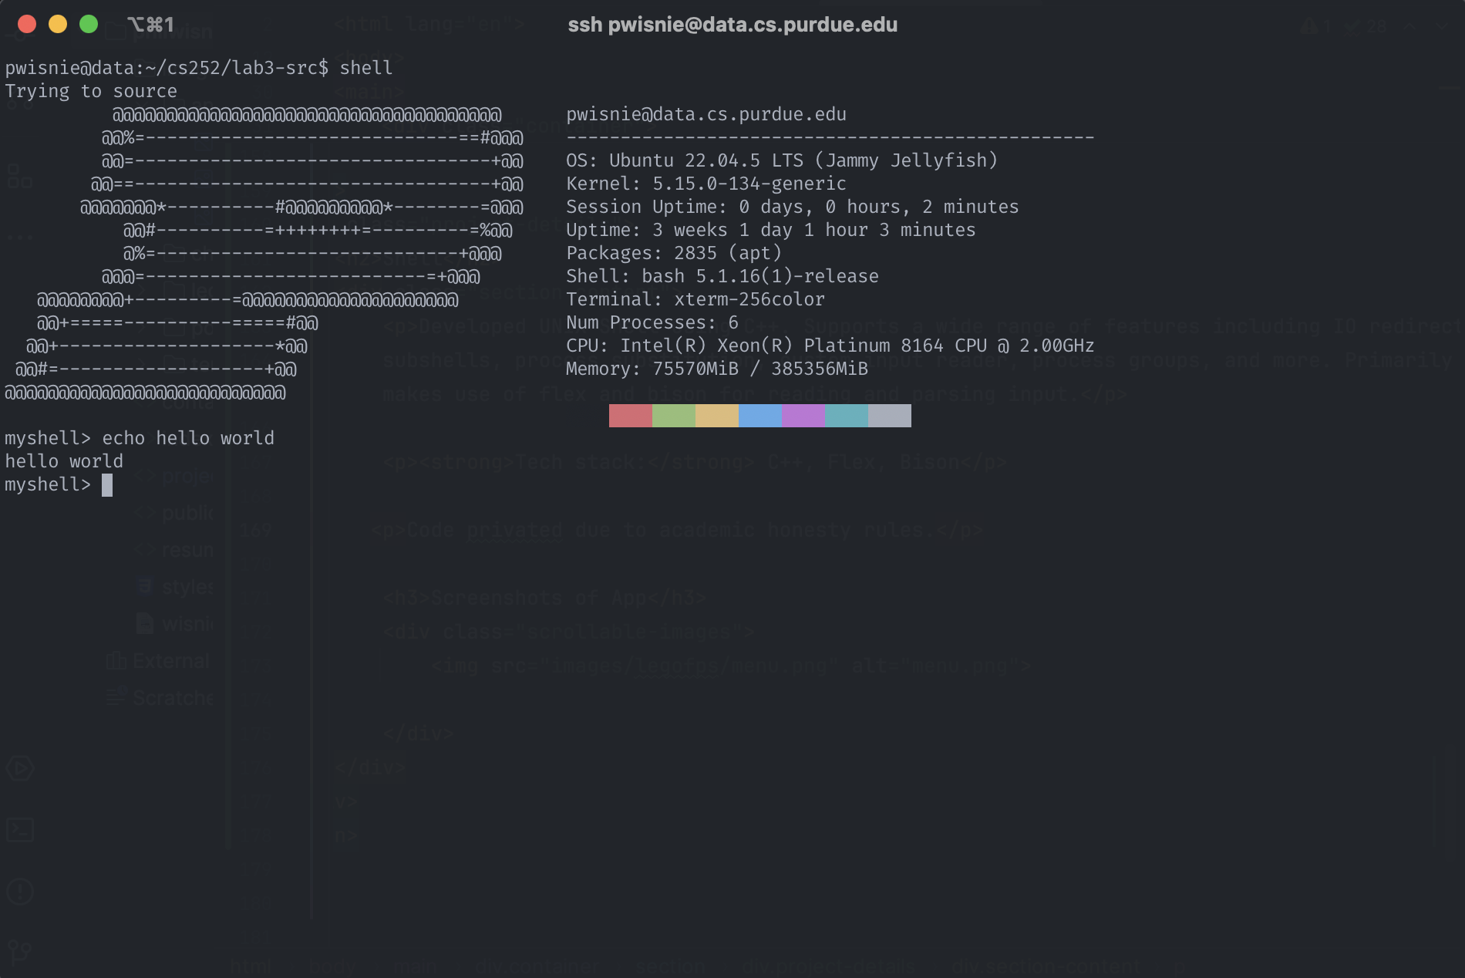Viewport: 1465px width, 978px height.
Task: Click the ⌥⌘1 window shortcut indicator
Action: click(150, 25)
